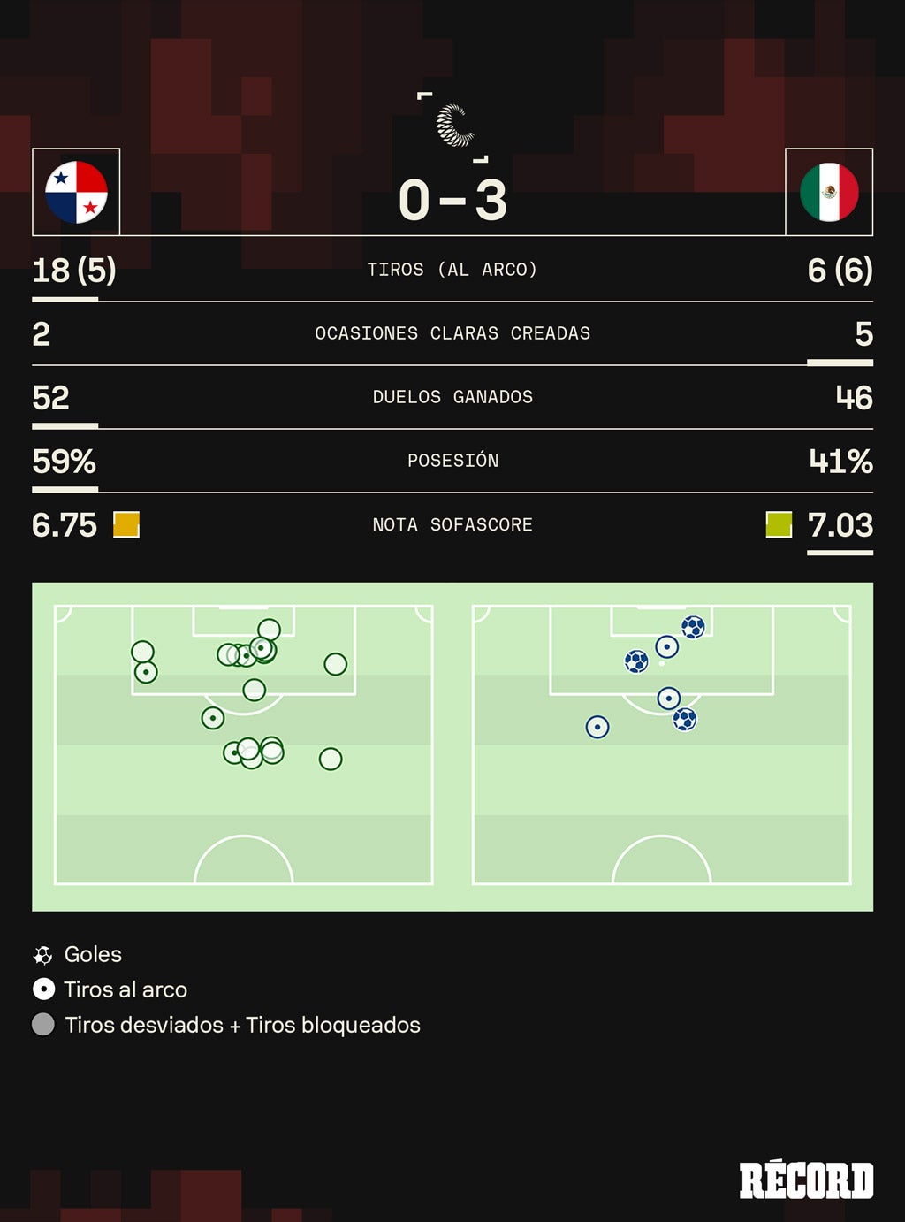Click Mexico's green Sofascore rating square
The image size is (905, 1222).
pos(779,525)
